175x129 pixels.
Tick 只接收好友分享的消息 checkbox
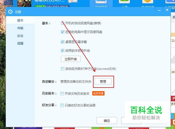pyautogui.click(x=62, y=105)
